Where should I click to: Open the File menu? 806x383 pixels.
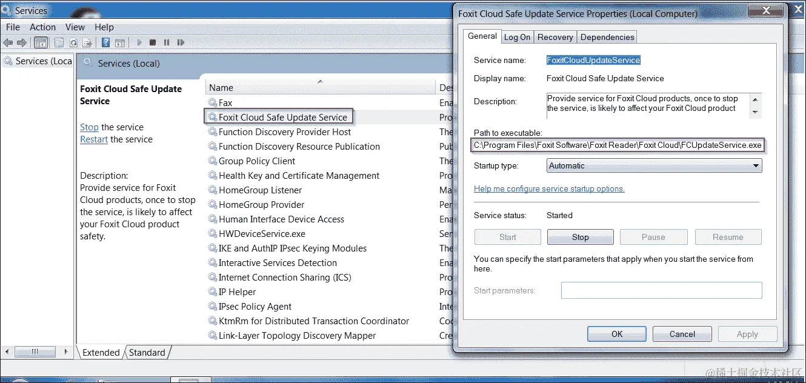click(13, 27)
